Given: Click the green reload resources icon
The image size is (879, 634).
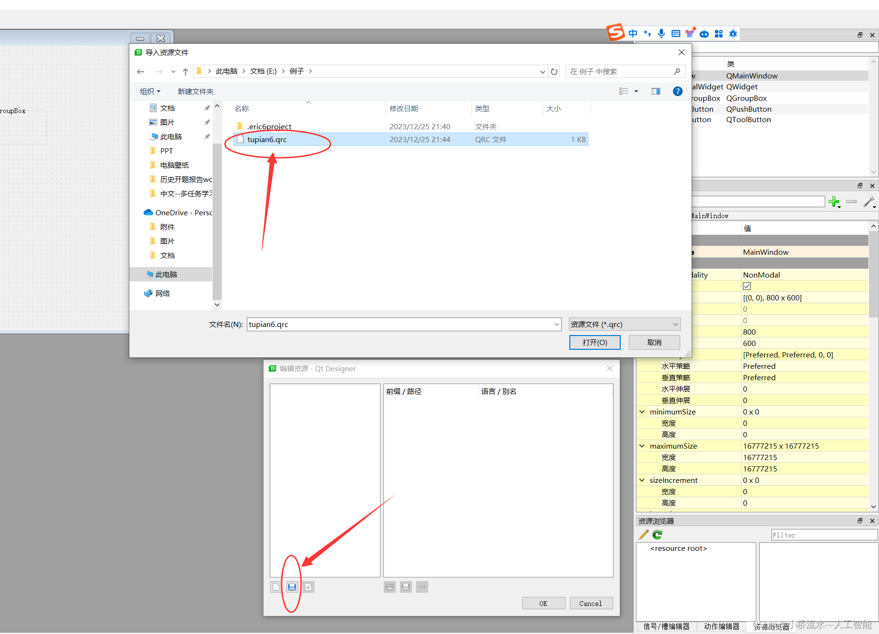Looking at the screenshot, I should [x=658, y=535].
